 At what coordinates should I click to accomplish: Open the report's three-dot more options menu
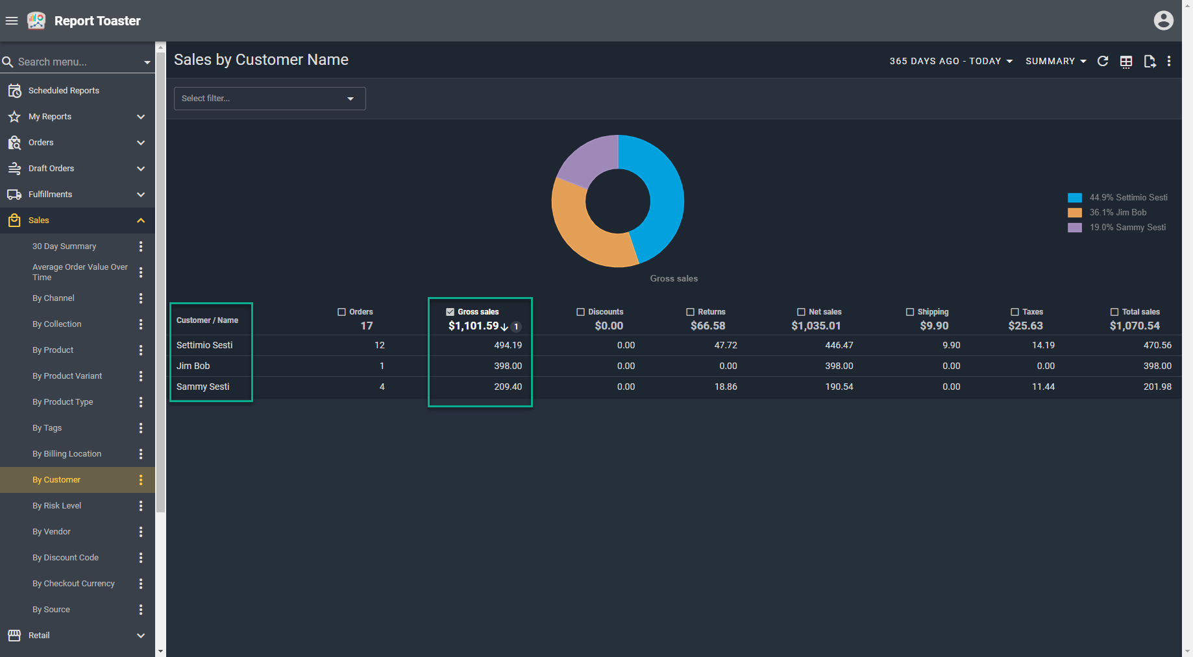1169,61
